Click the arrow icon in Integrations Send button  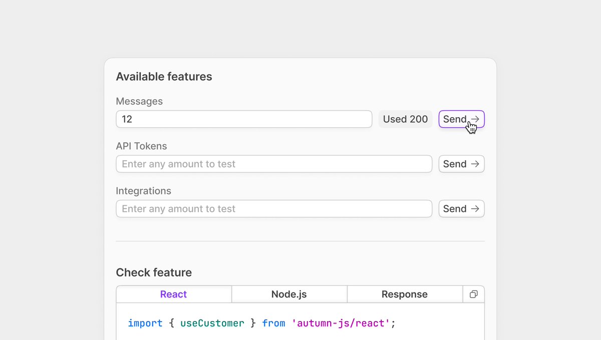pyautogui.click(x=475, y=209)
